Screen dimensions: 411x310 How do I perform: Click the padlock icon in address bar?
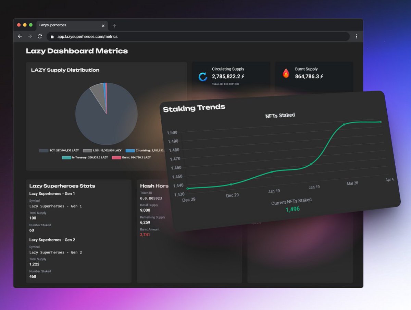[x=52, y=36]
